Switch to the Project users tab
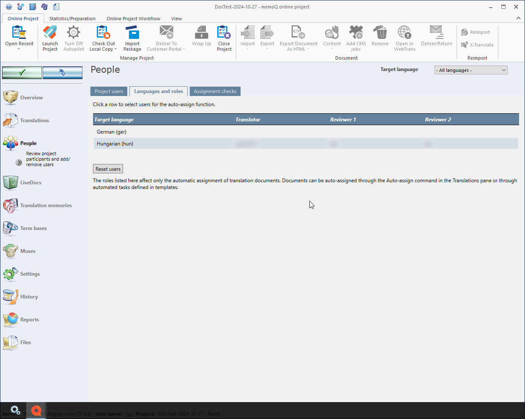 point(109,91)
